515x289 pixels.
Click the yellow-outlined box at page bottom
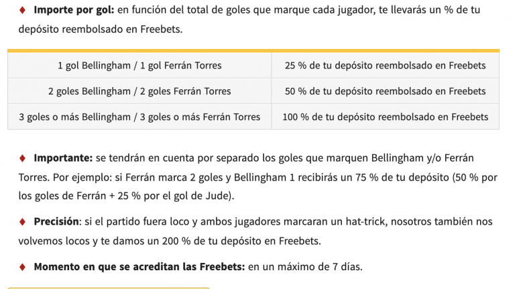(x=109, y=287)
